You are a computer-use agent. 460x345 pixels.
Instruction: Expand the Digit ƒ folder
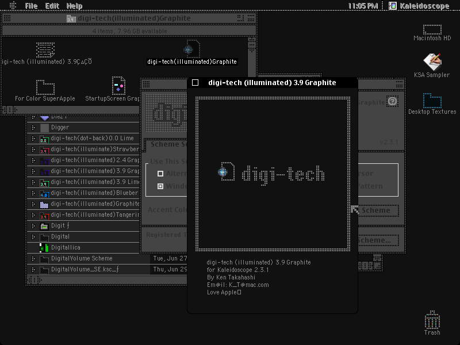(x=33, y=226)
